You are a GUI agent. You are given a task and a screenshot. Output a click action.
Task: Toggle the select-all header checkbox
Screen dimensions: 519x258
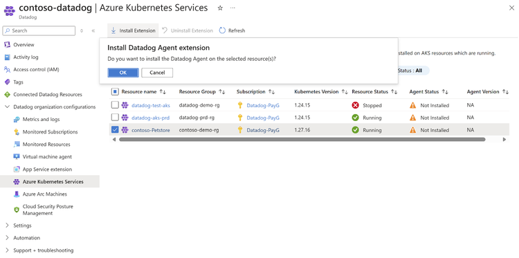[115, 91]
